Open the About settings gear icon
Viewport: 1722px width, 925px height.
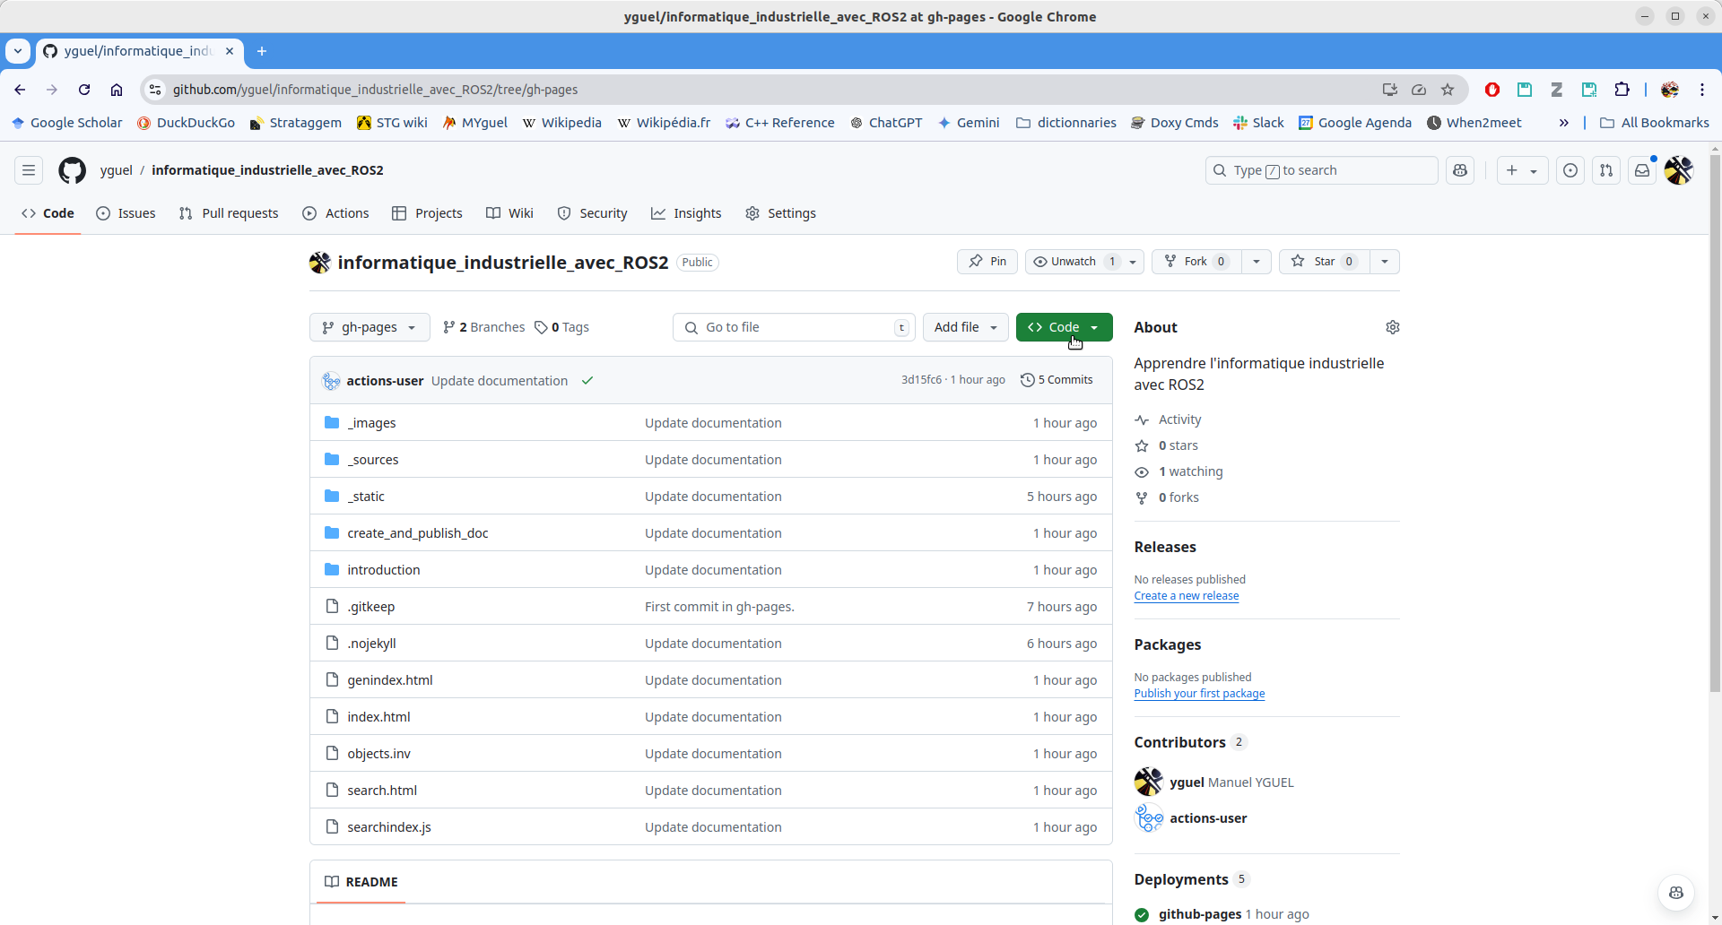[x=1392, y=327]
